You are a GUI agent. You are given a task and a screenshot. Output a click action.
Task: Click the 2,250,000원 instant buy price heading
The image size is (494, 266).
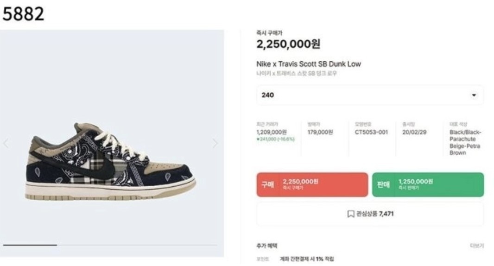click(x=288, y=44)
